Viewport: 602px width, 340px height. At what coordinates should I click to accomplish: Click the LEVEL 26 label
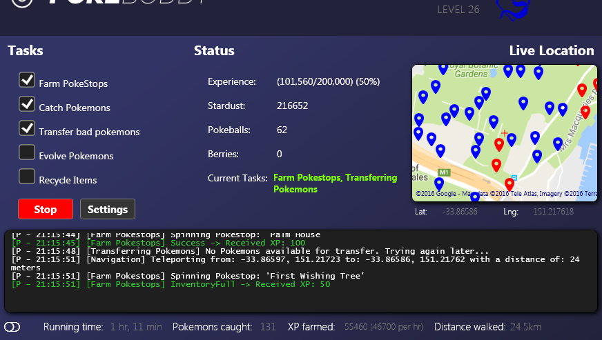coord(458,10)
